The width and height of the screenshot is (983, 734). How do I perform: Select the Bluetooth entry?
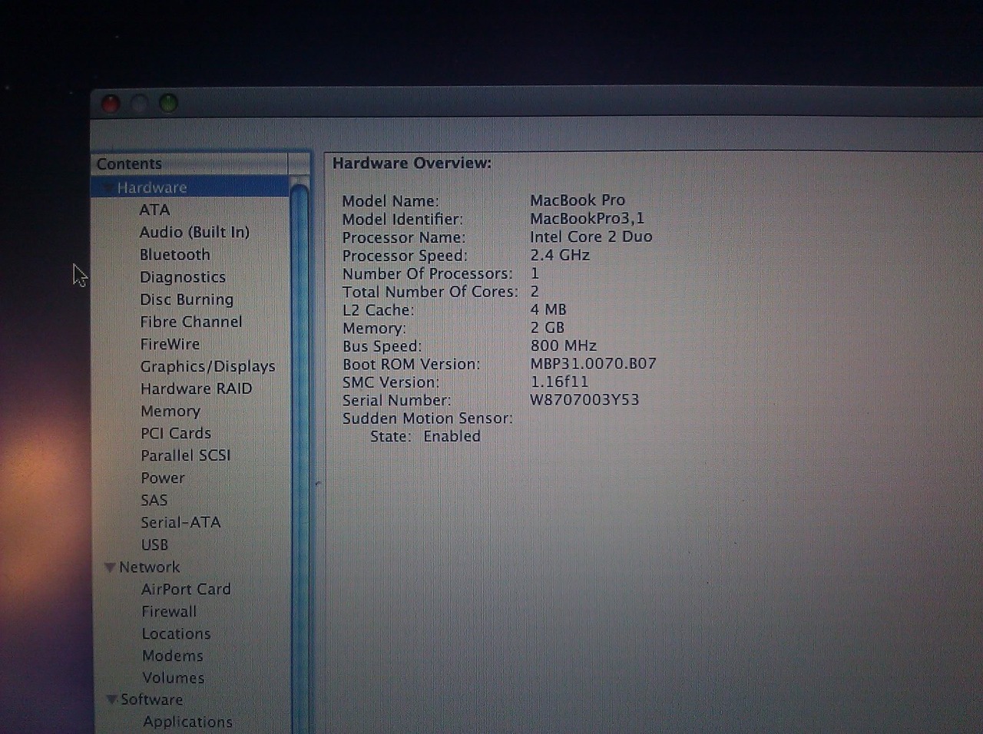[174, 254]
